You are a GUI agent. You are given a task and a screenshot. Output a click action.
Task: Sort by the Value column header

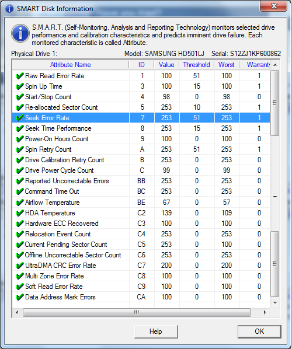[x=166, y=65]
